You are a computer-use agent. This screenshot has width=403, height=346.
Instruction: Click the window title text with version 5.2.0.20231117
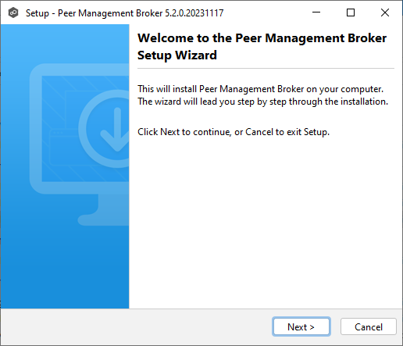pyautogui.click(x=125, y=13)
